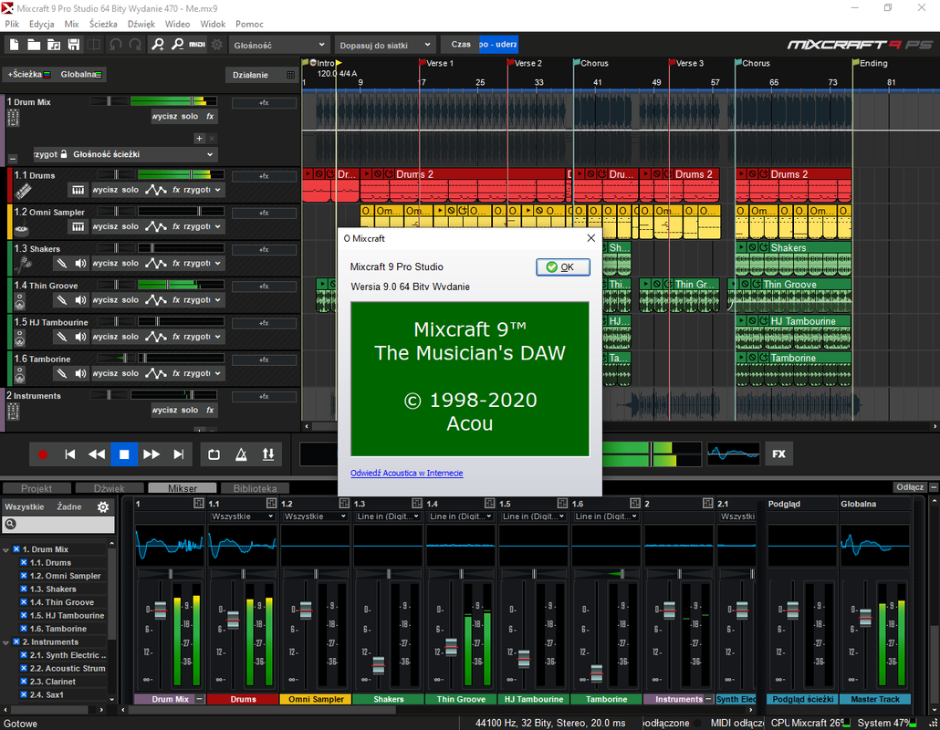Fast forward the playback
Viewport: 940px width, 730px height.
pos(151,454)
